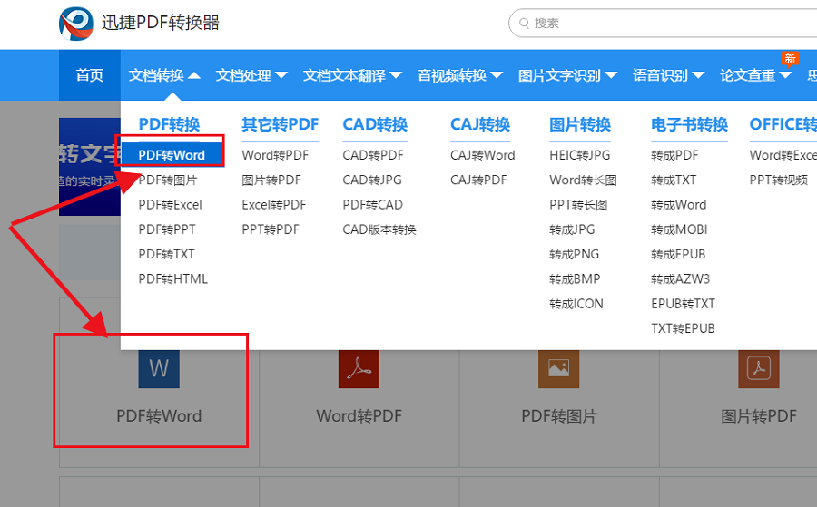The width and height of the screenshot is (817, 507).
Task: Open CAD转JPG menu link
Action: (x=372, y=180)
